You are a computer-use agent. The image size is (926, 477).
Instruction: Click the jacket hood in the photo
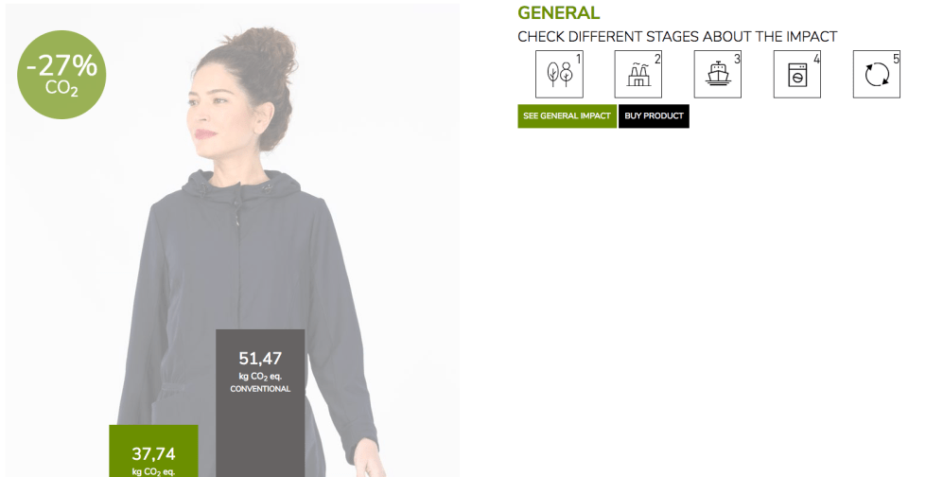(241, 185)
